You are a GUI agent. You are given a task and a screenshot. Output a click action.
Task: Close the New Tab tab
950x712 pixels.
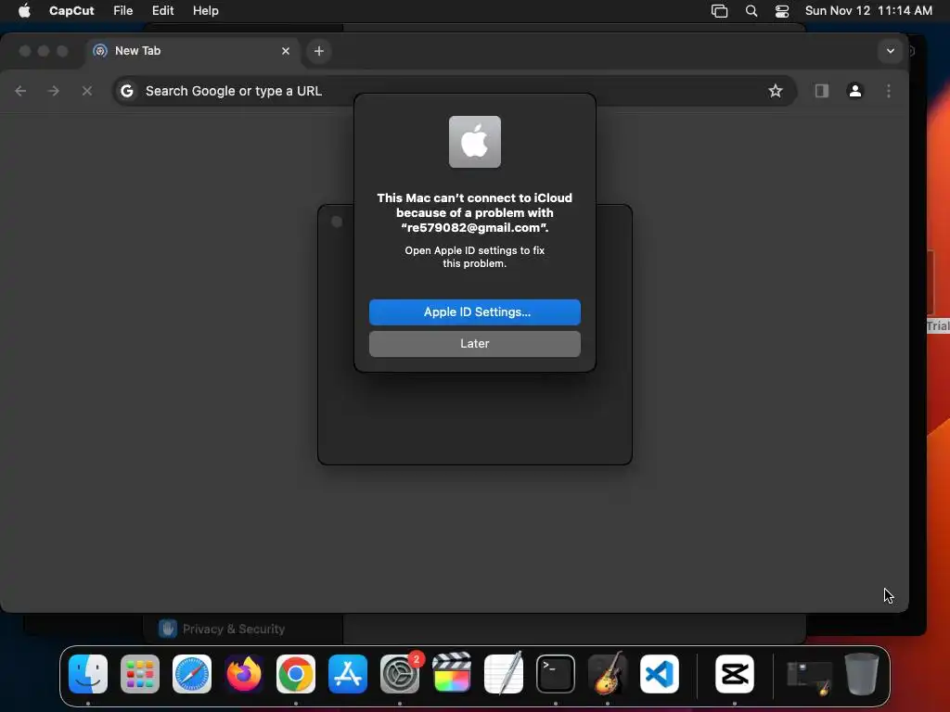point(286,51)
